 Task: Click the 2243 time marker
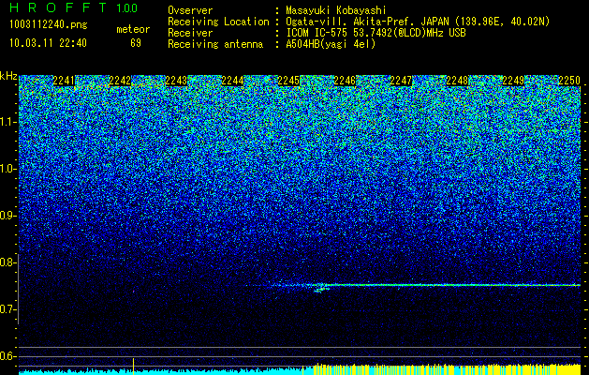tap(176, 81)
